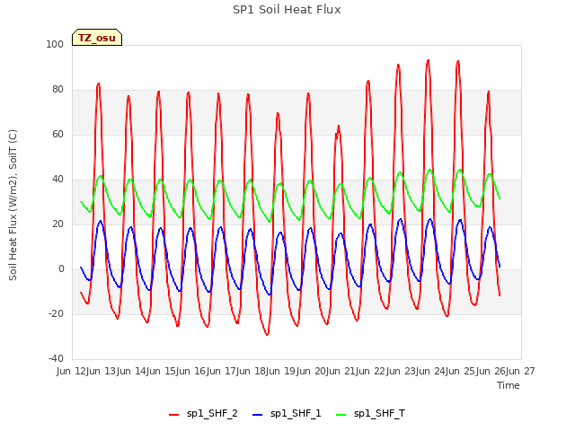Click the Jun 13 x-axis tick label
575x431 pixels.
pyautogui.click(x=102, y=371)
